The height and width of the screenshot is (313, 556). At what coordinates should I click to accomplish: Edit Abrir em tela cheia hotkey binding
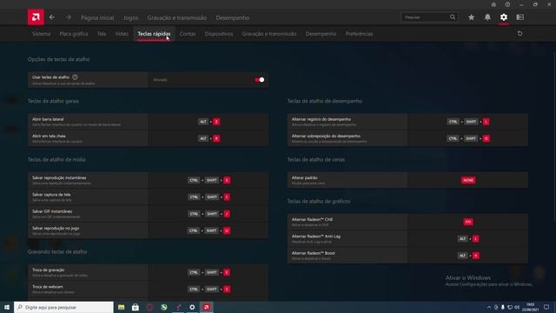coord(208,138)
